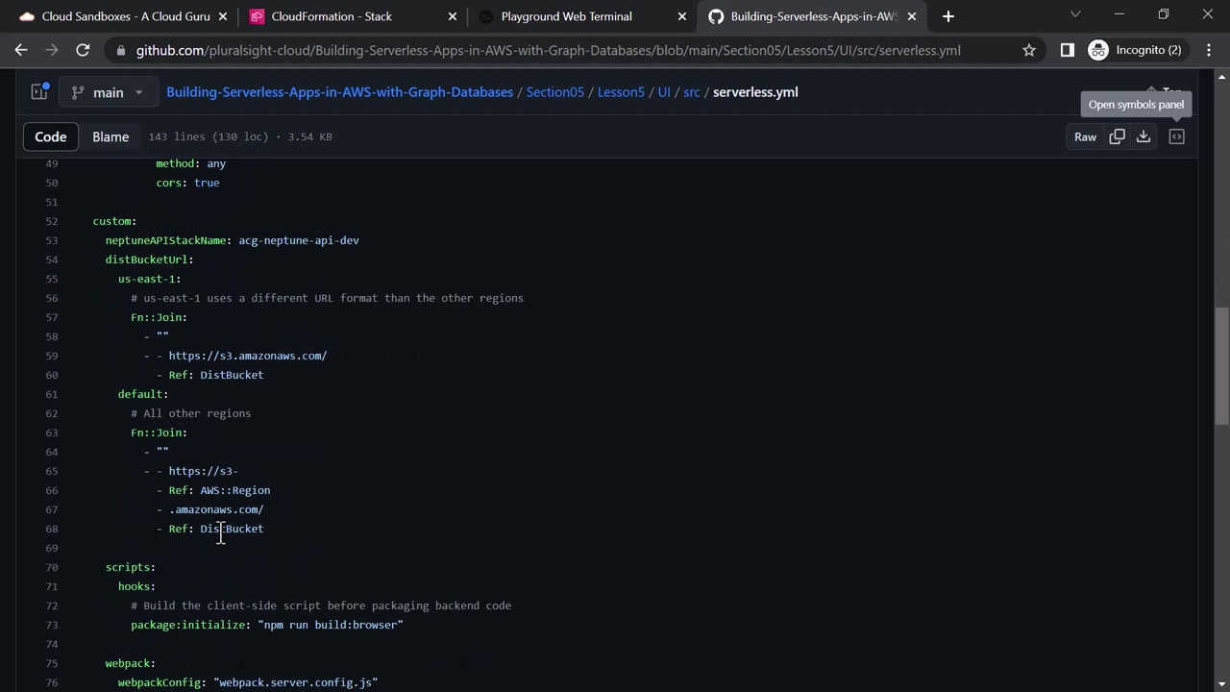Download the raw file
The width and height of the screenshot is (1230, 692).
[1144, 136]
